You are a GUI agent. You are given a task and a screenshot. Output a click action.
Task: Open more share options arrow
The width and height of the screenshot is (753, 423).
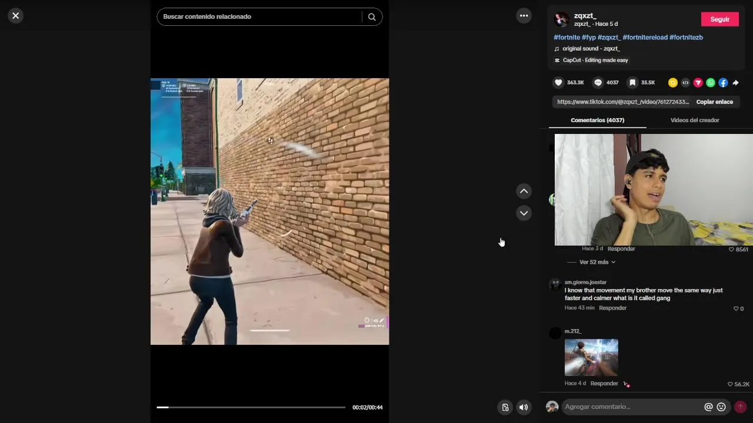735,83
